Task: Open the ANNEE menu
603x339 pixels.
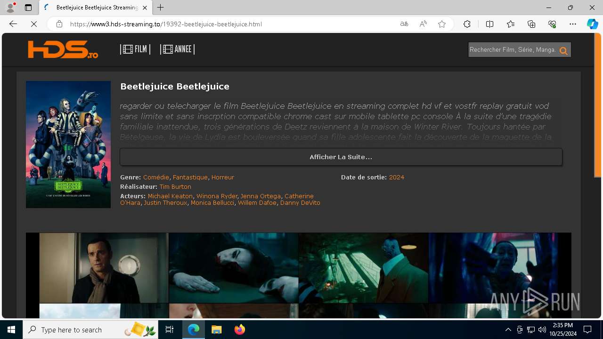Action: point(177,49)
